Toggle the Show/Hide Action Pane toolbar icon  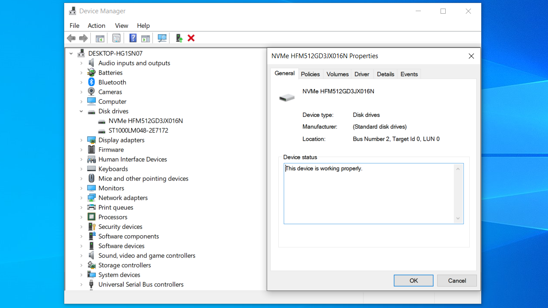tap(146, 38)
